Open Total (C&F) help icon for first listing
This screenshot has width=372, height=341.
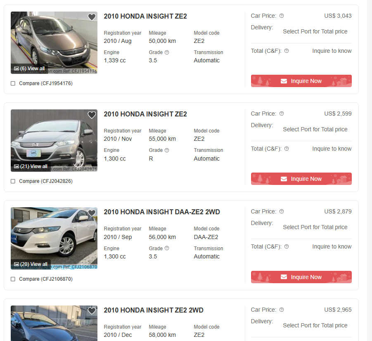tap(287, 51)
